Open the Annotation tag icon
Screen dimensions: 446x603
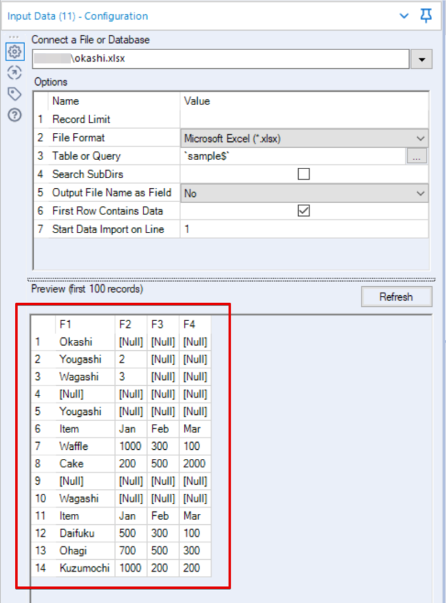click(x=15, y=94)
